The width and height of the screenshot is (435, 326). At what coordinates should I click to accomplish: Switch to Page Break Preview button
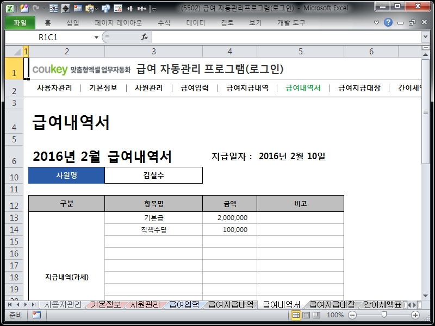316,315
